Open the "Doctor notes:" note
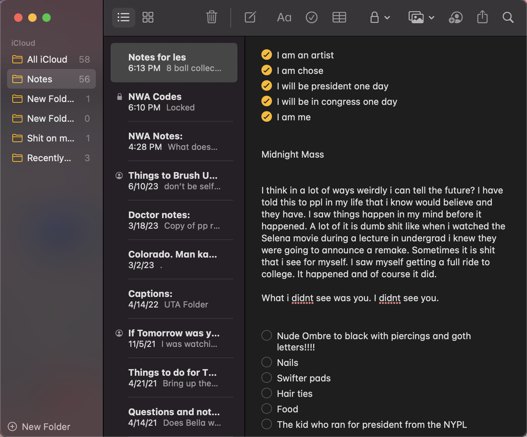The width and height of the screenshot is (527, 437). coord(174,220)
